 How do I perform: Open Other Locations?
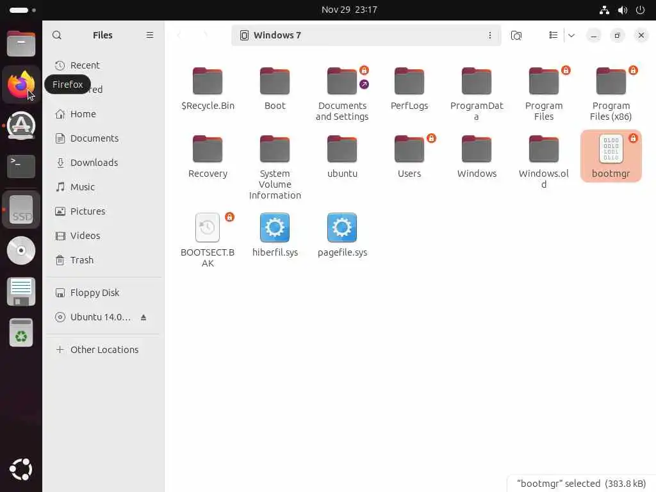click(x=103, y=350)
